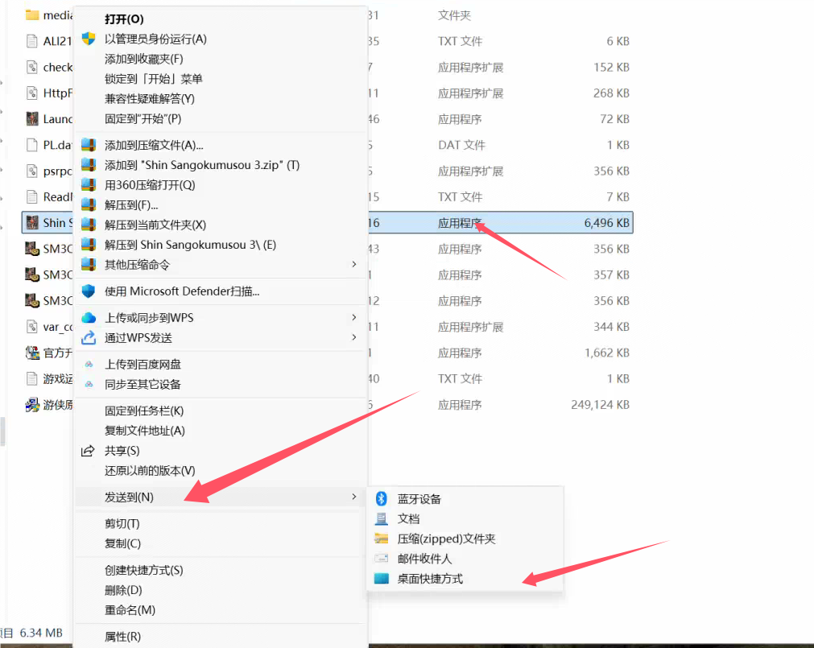Select 复制(C) in the context menu
This screenshot has width=814, height=648.
[x=122, y=543]
